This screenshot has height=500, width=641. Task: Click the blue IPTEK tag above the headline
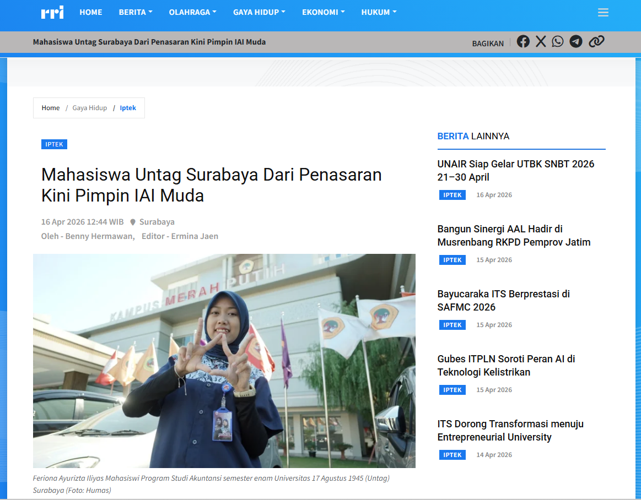click(54, 144)
